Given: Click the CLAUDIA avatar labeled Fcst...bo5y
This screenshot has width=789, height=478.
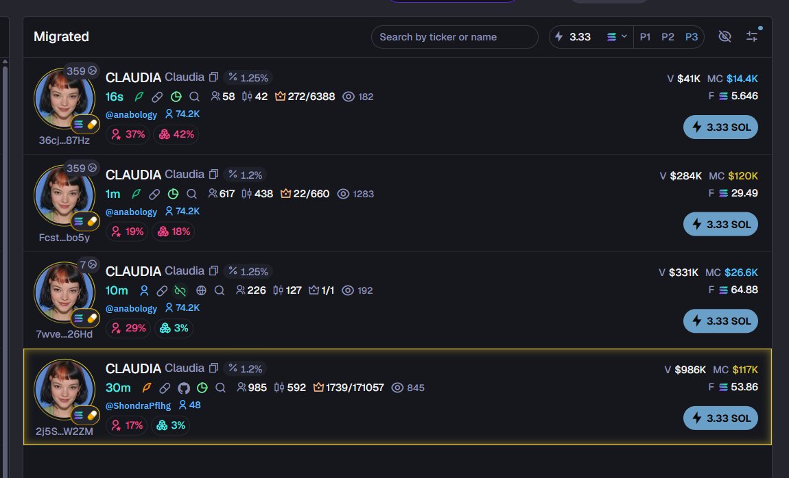Looking at the screenshot, I should point(64,196).
